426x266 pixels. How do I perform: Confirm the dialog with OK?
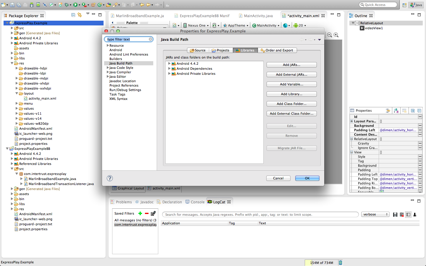307,178
